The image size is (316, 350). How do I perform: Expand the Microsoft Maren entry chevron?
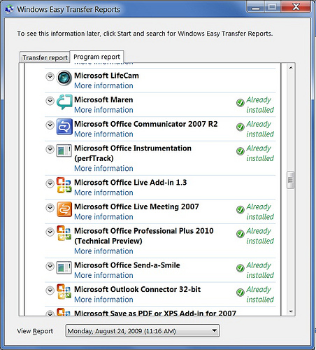pyautogui.click(x=50, y=101)
